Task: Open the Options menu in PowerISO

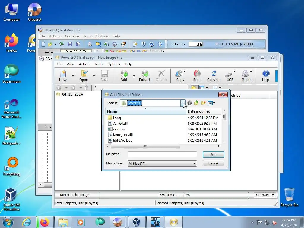Action: (x=114, y=64)
